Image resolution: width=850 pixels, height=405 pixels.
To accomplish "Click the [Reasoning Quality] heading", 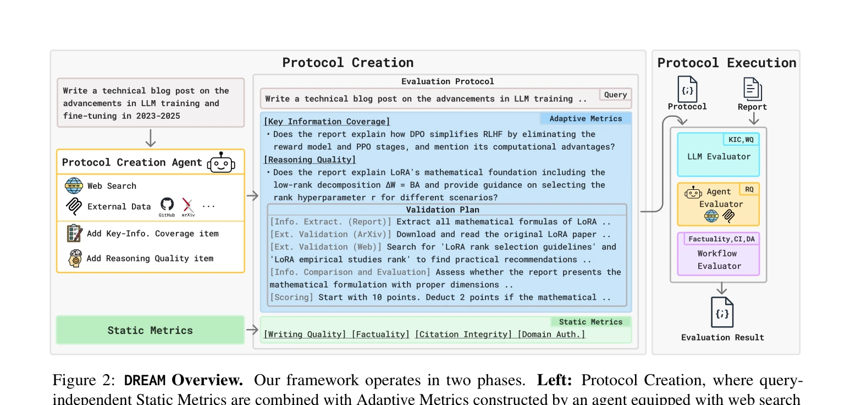I will [x=310, y=160].
